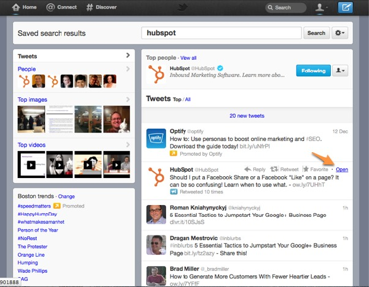
Task: Open the #NoRest trend
Action: [x=27, y=238]
